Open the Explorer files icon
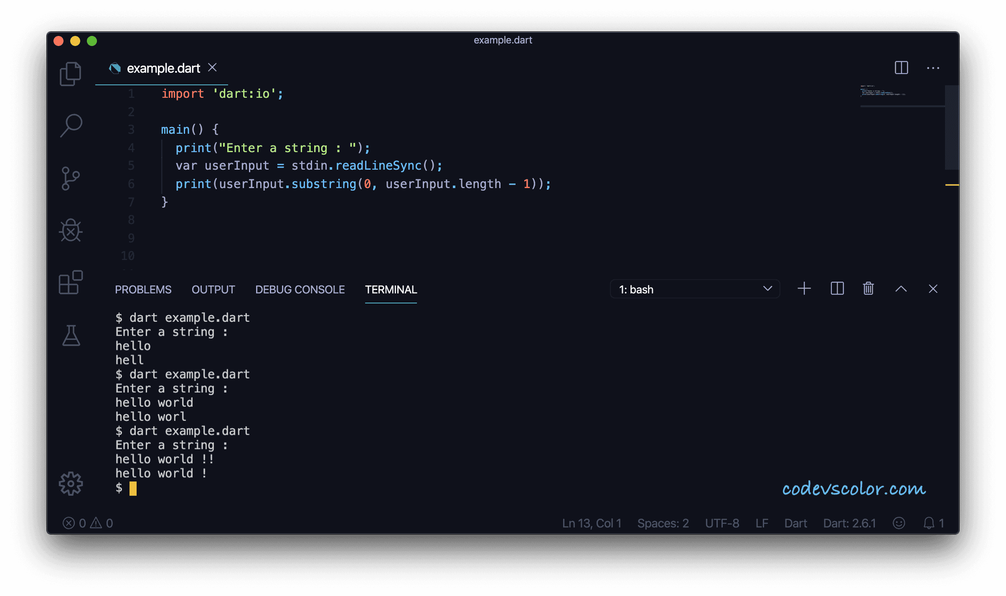This screenshot has height=596, width=1006. tap(71, 74)
